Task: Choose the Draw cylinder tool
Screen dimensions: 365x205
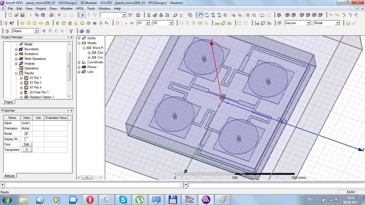Action: click(64, 23)
